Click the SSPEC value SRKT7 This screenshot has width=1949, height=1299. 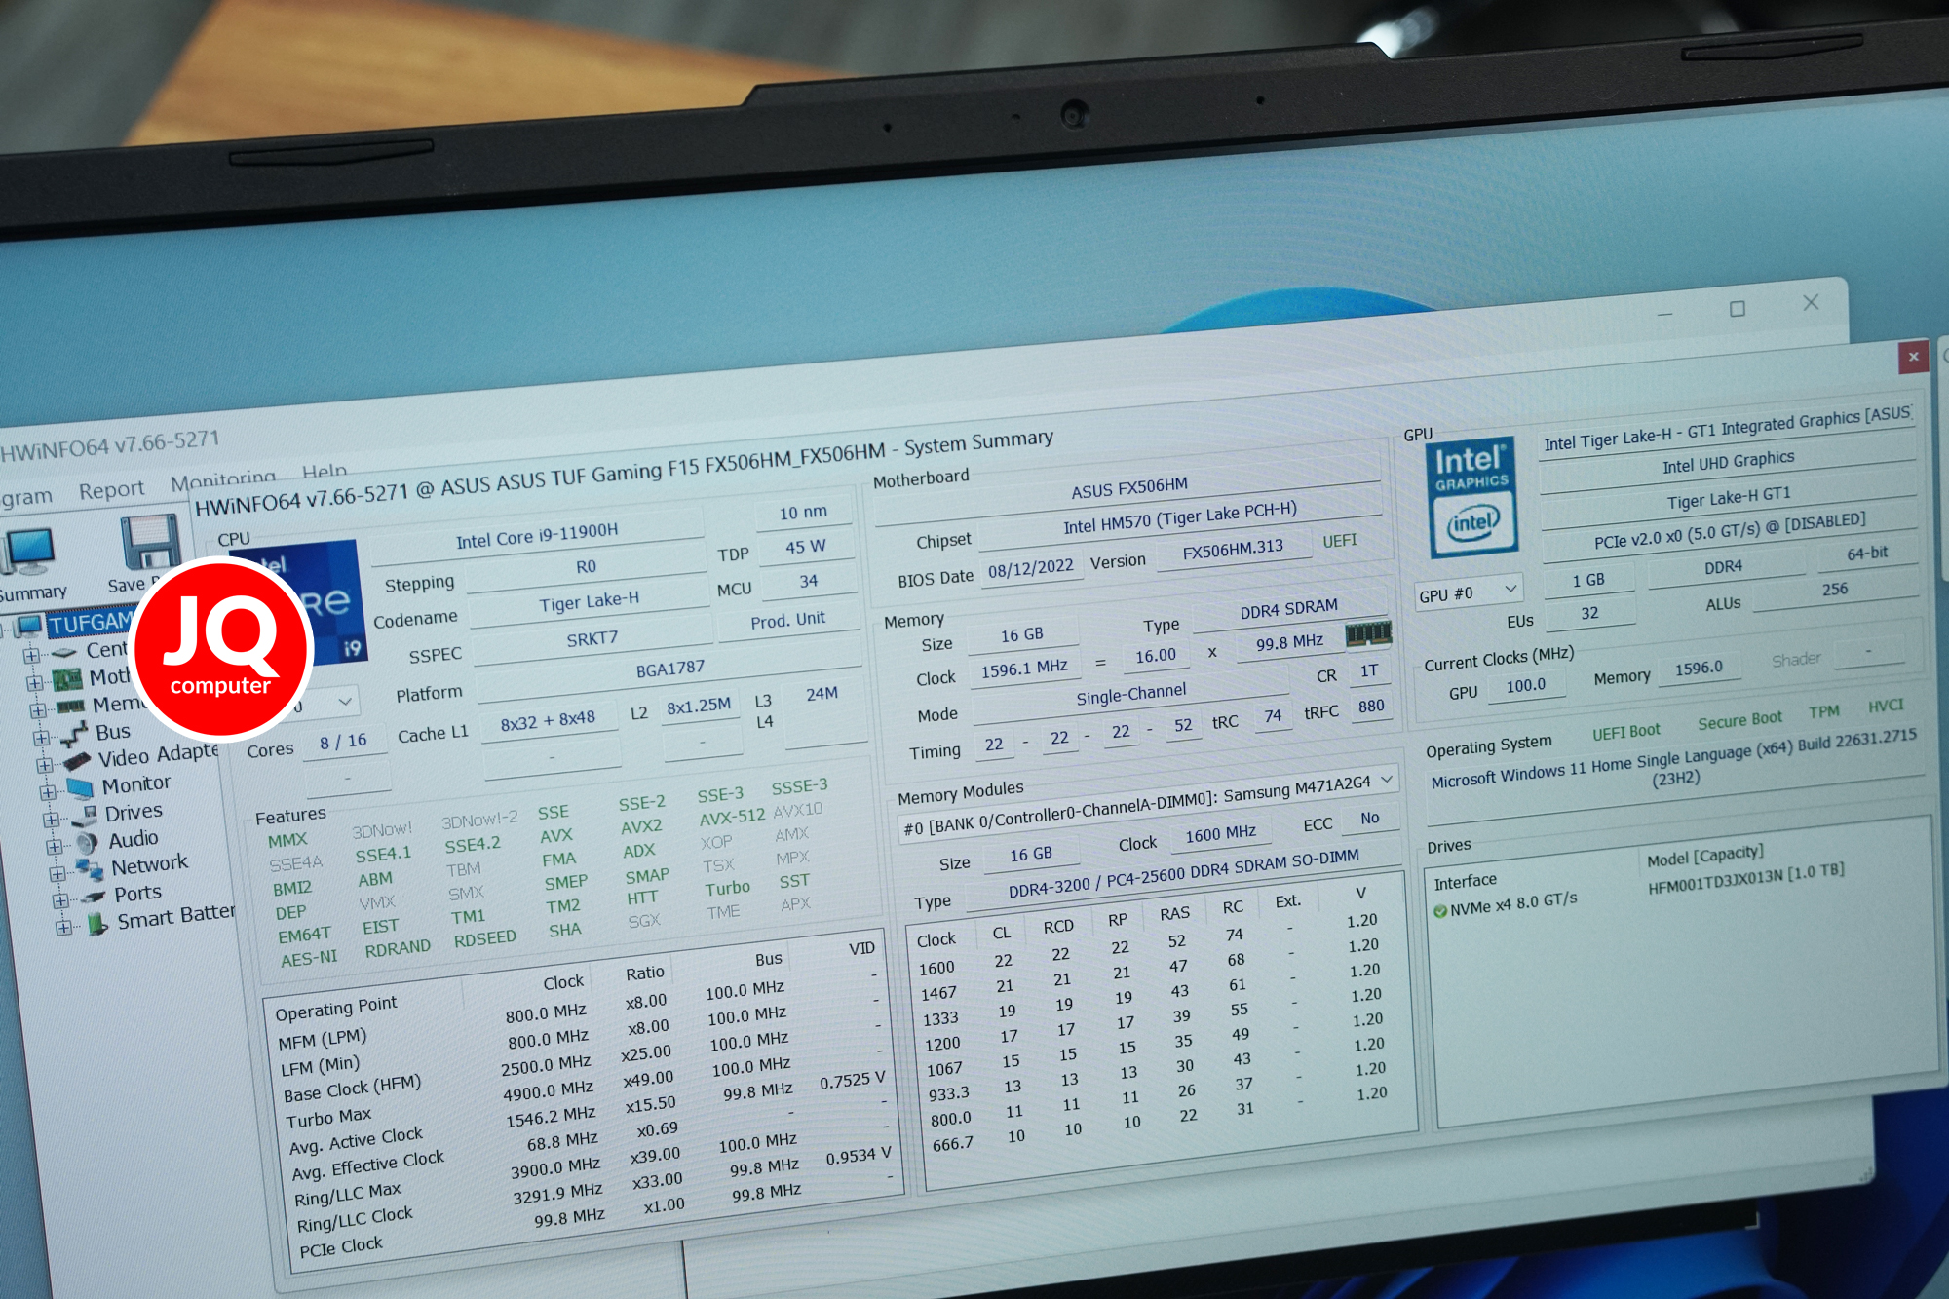(592, 639)
